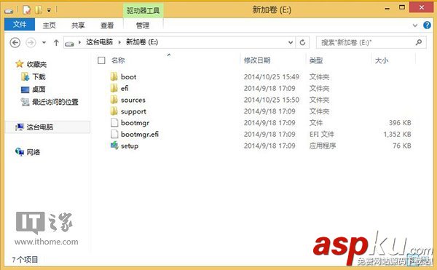The height and width of the screenshot is (270, 437).
Task: Open Explorer help question mark
Action: pos(427,25)
